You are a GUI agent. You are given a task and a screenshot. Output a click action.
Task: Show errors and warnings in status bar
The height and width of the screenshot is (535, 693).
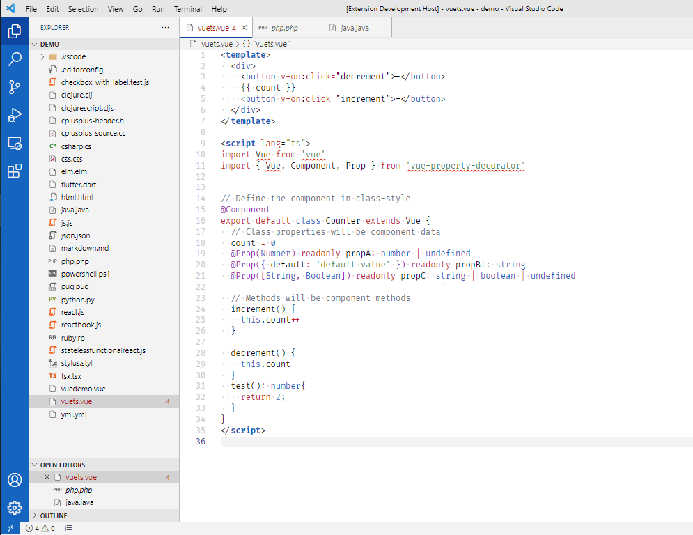[x=40, y=528]
